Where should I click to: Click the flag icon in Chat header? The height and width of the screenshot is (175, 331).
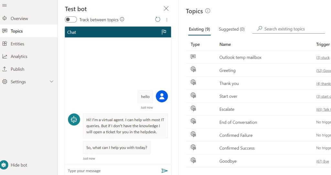(x=164, y=32)
